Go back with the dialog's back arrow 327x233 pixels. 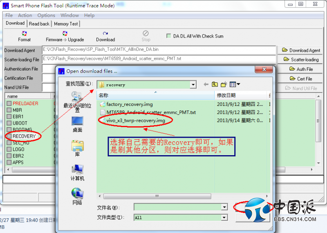pyautogui.click(x=206, y=84)
